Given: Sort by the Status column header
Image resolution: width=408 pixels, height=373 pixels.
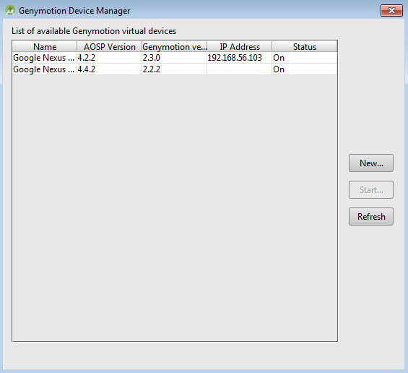Looking at the screenshot, I should [x=305, y=47].
